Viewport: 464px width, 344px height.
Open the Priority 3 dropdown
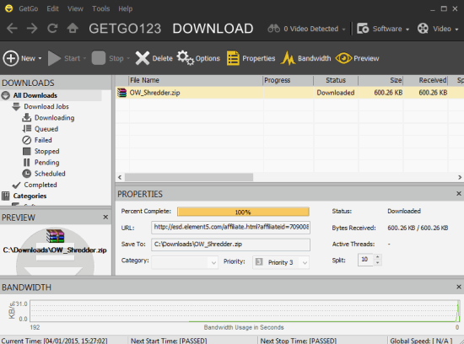[x=281, y=262]
